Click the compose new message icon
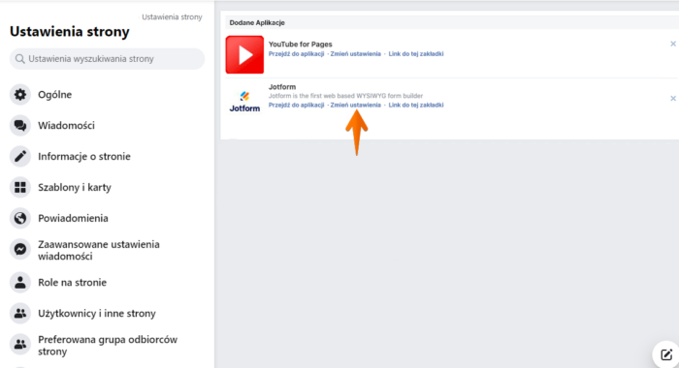This screenshot has width=679, height=368. click(x=666, y=355)
